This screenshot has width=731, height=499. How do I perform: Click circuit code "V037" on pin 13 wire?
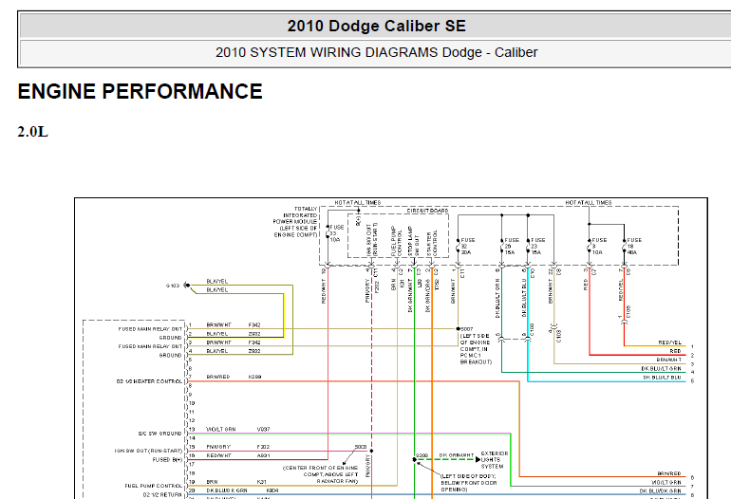(x=263, y=429)
